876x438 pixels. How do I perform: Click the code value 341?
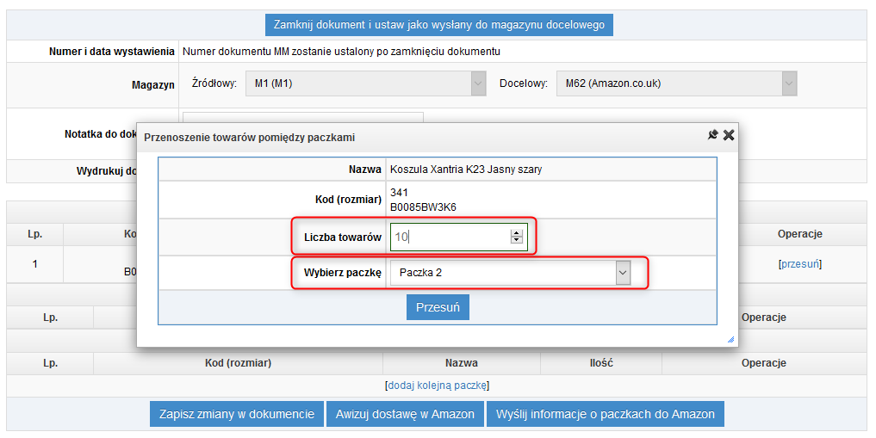click(x=399, y=193)
